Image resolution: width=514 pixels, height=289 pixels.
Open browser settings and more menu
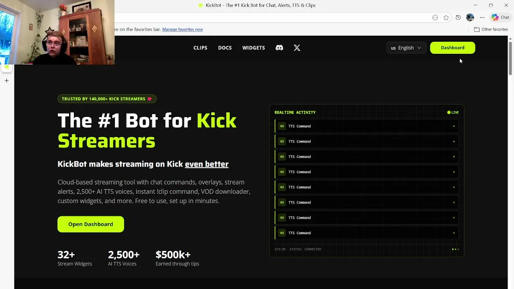point(482,18)
